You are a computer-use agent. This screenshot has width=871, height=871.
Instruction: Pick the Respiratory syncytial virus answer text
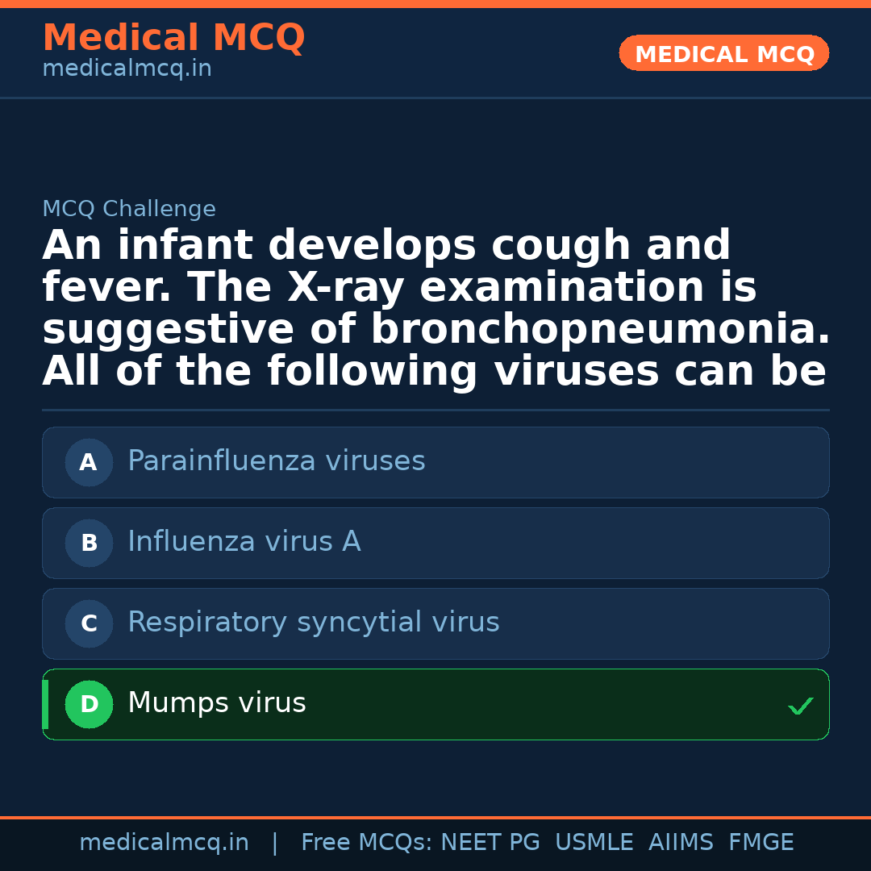pyautogui.click(x=313, y=623)
